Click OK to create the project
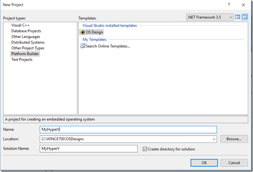 click(204, 163)
